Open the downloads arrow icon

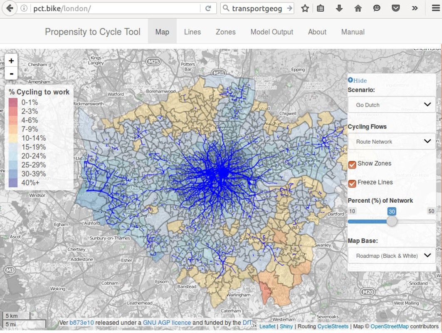pos(339,8)
